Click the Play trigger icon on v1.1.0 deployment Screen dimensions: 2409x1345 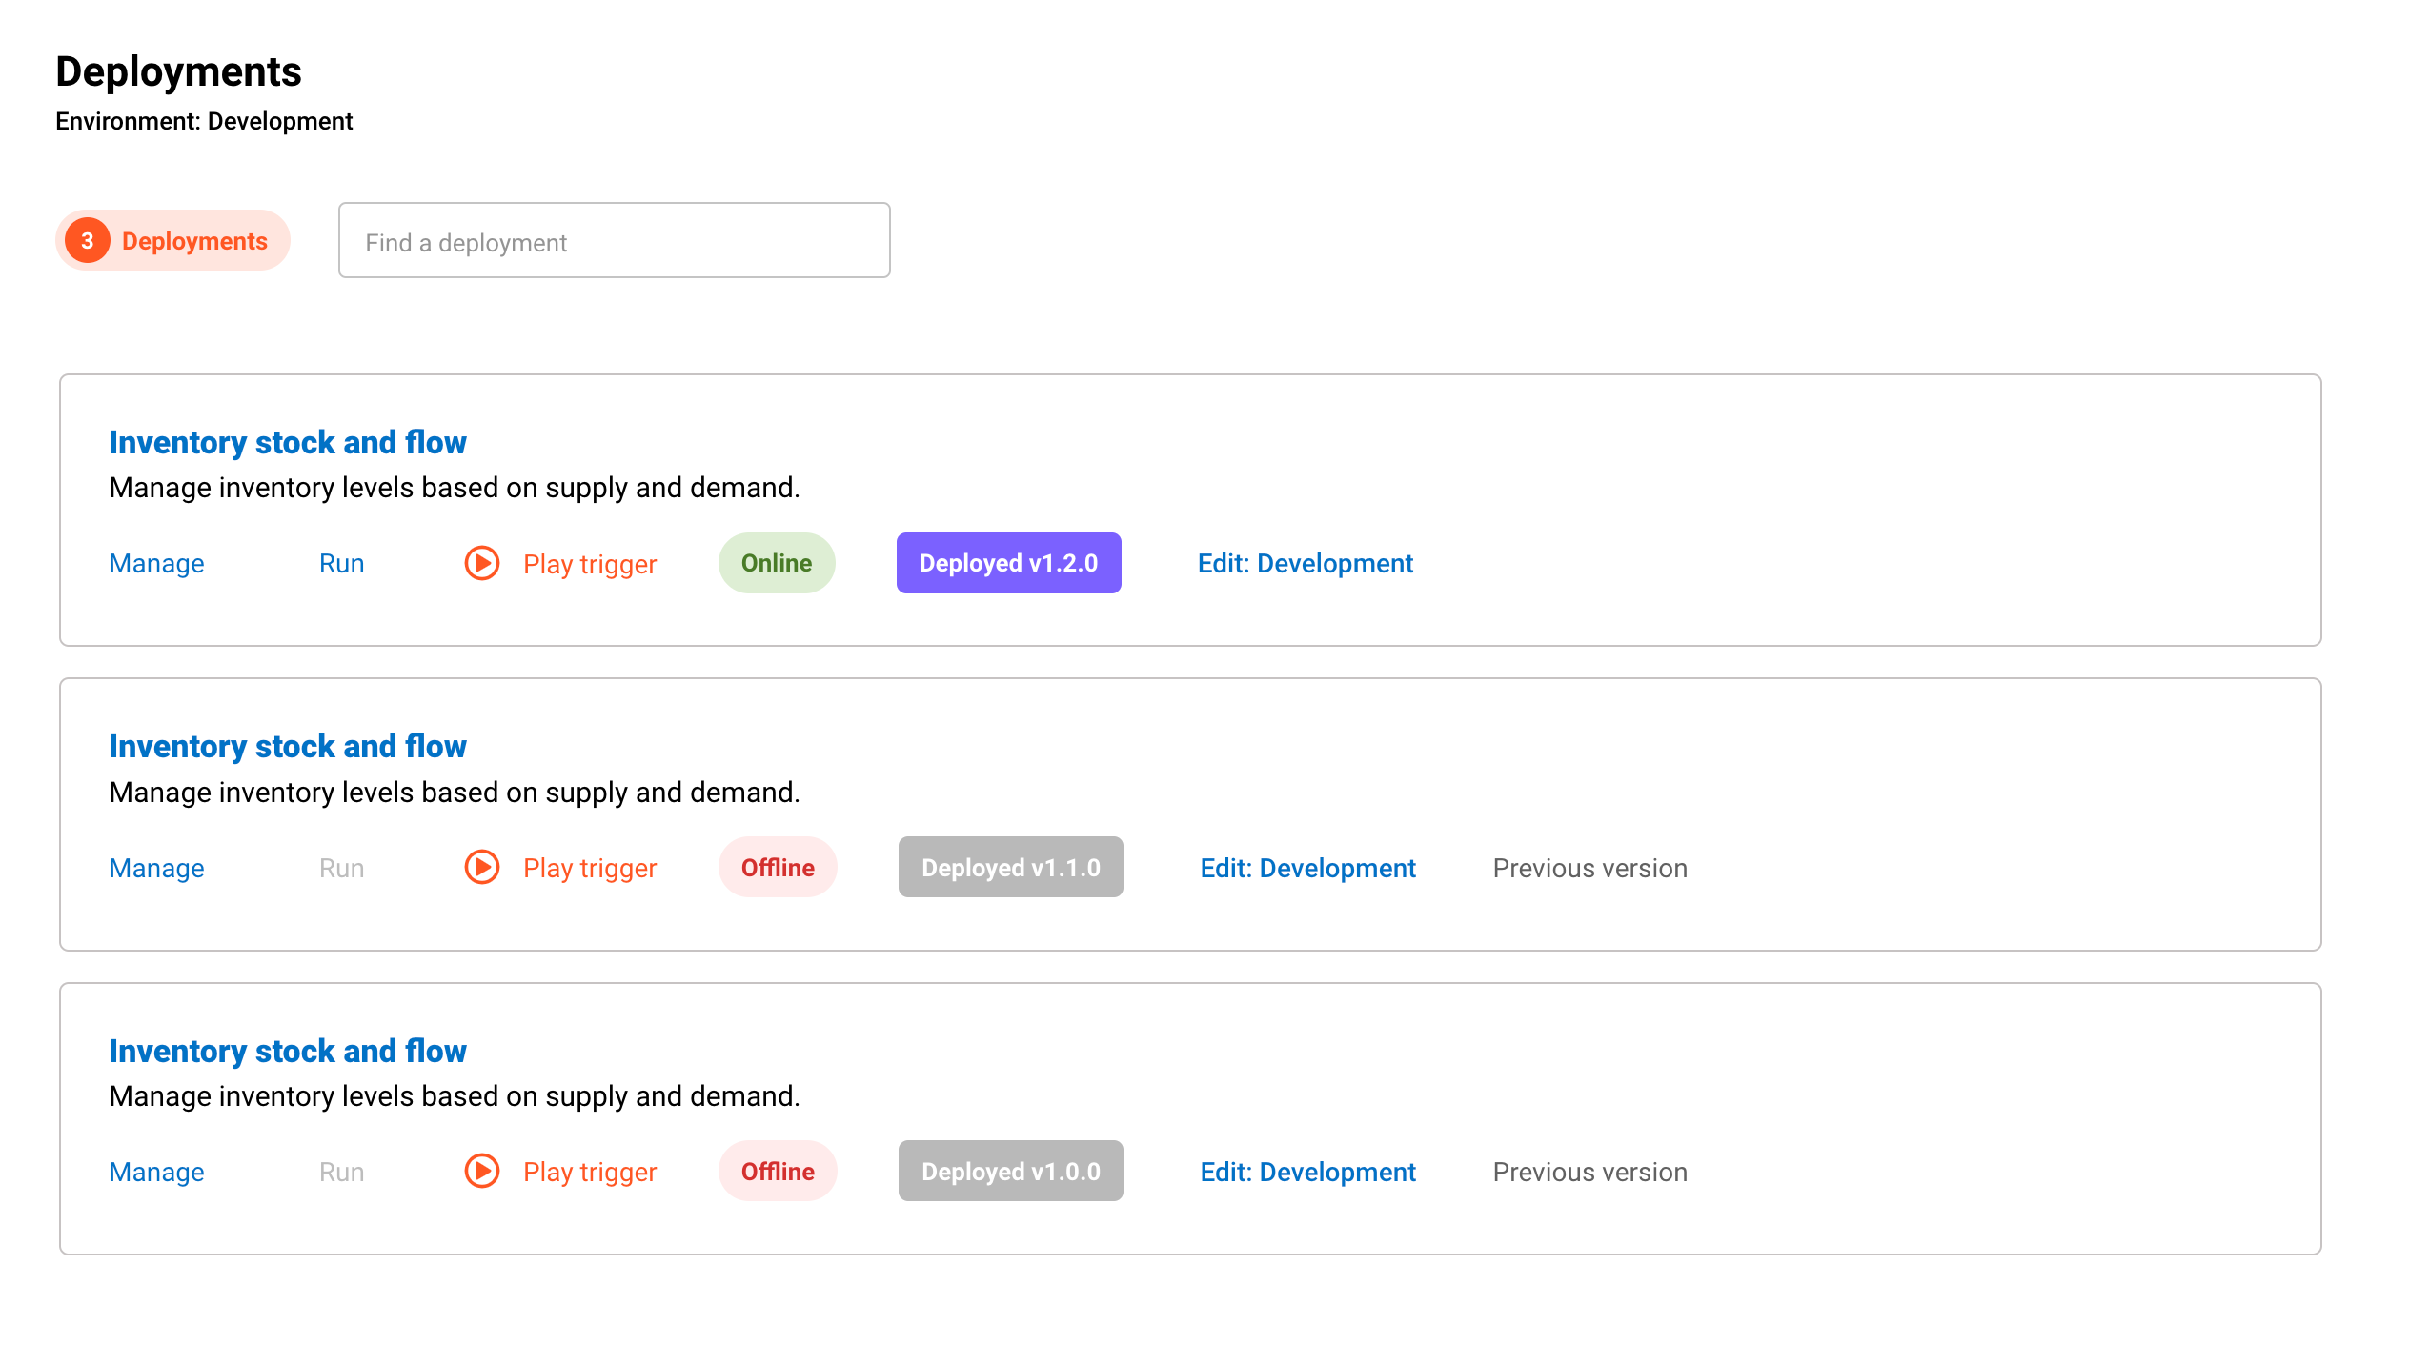click(482, 867)
